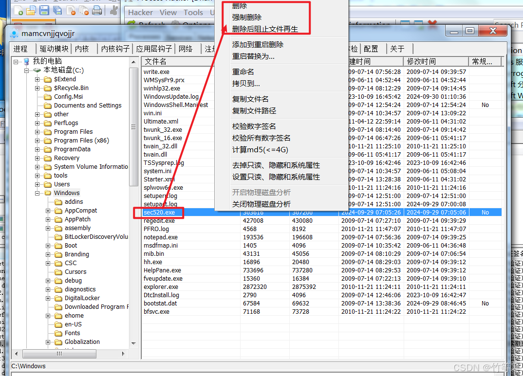Click the BitLockerDiscoveryVolu folder icon
The height and width of the screenshot is (376, 523).
[59, 237]
